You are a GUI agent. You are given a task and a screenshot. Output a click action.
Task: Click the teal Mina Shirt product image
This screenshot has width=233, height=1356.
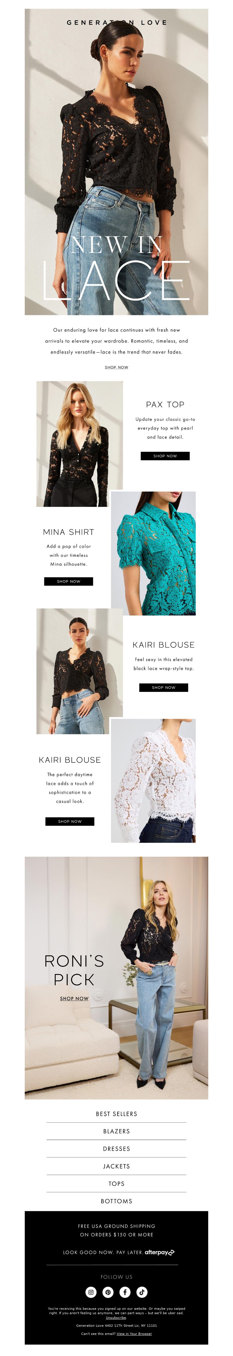[153, 553]
